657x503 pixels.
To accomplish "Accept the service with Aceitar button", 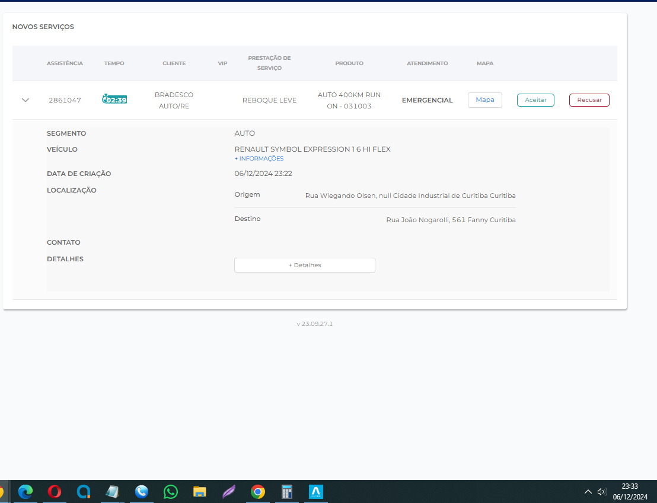I will pos(535,100).
